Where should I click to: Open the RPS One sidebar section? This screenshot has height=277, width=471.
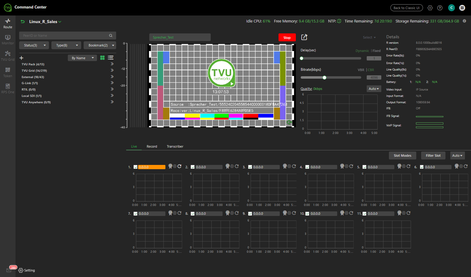click(8, 89)
